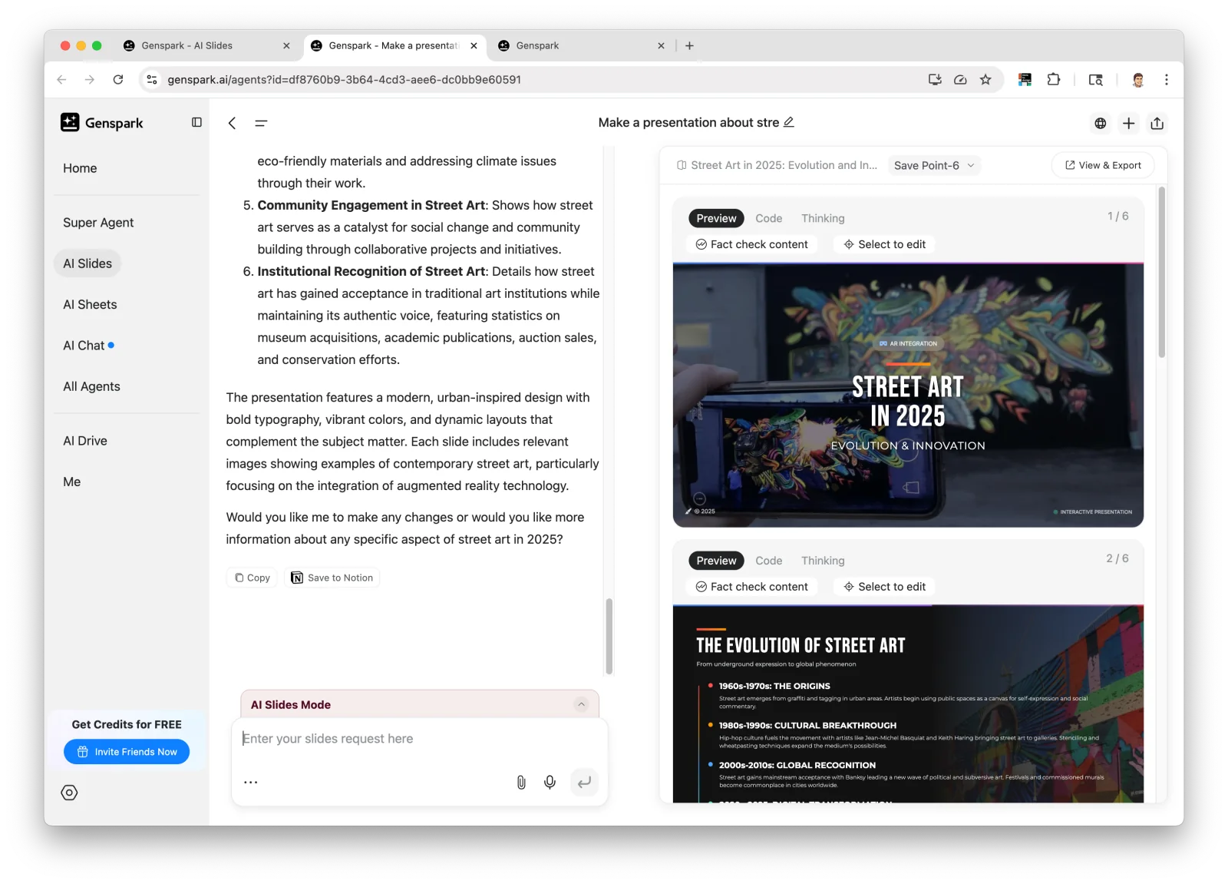The image size is (1228, 884).
Task: Toggle Select to edit on slide 1
Action: coord(884,244)
